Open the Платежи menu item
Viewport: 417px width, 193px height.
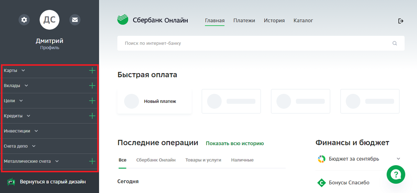pyautogui.click(x=244, y=20)
